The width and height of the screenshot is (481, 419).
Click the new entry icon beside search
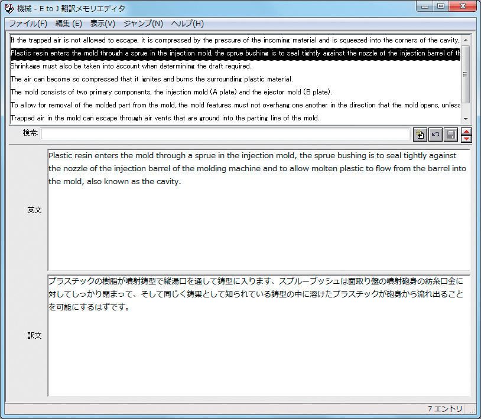(420, 135)
